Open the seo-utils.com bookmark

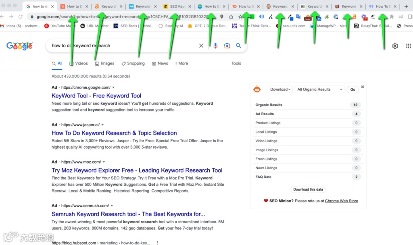tap(290, 26)
